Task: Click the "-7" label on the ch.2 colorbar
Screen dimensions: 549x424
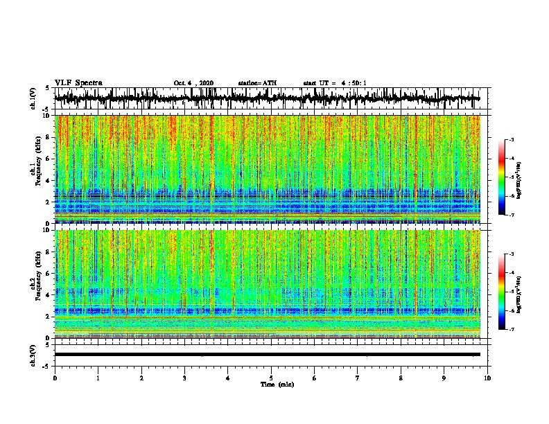Action: 511,330
